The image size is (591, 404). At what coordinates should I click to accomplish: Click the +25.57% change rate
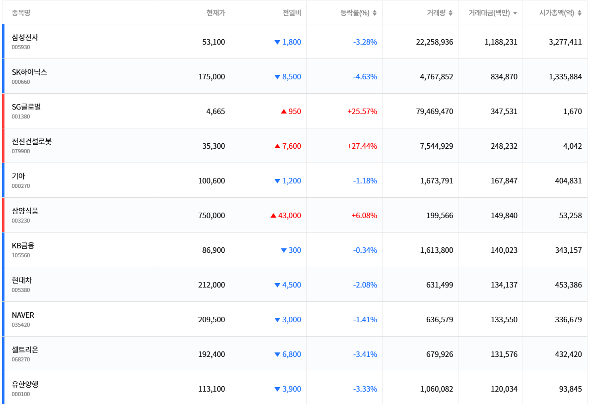click(362, 111)
